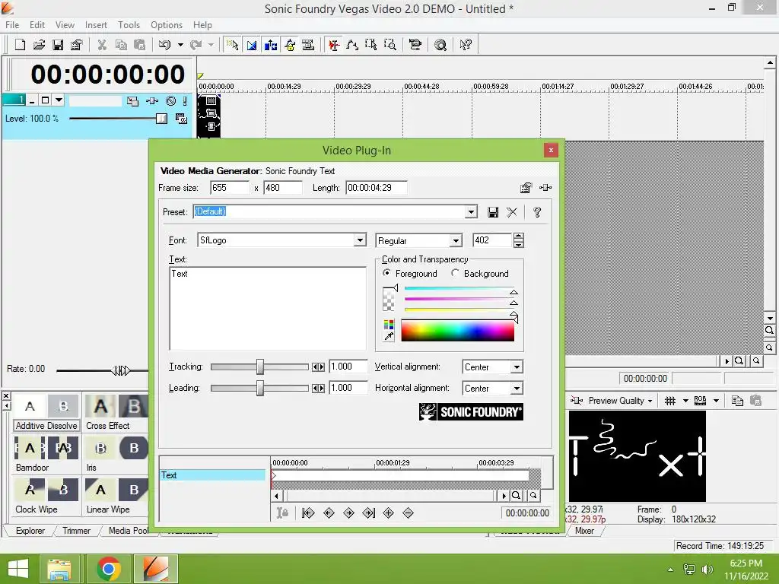Viewport: 779px width, 584px height.
Task: Click the New project toolbar icon
Action: 20,45
